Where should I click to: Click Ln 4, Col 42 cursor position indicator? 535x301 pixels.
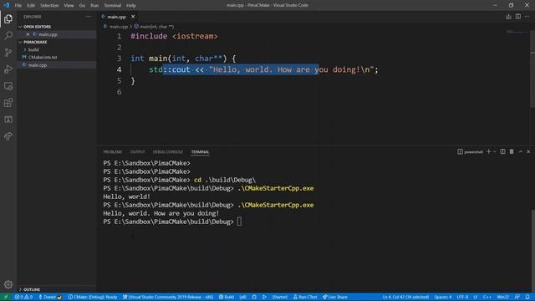[x=405, y=297]
